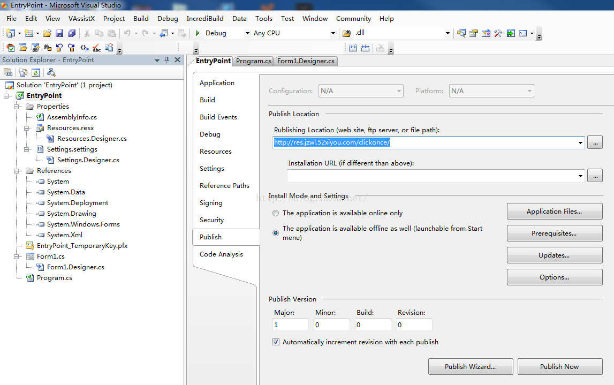
Task: Click the Refresh icon in Solution Explorer
Action: (x=36, y=72)
